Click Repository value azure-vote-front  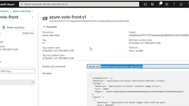click(x=51, y=35)
